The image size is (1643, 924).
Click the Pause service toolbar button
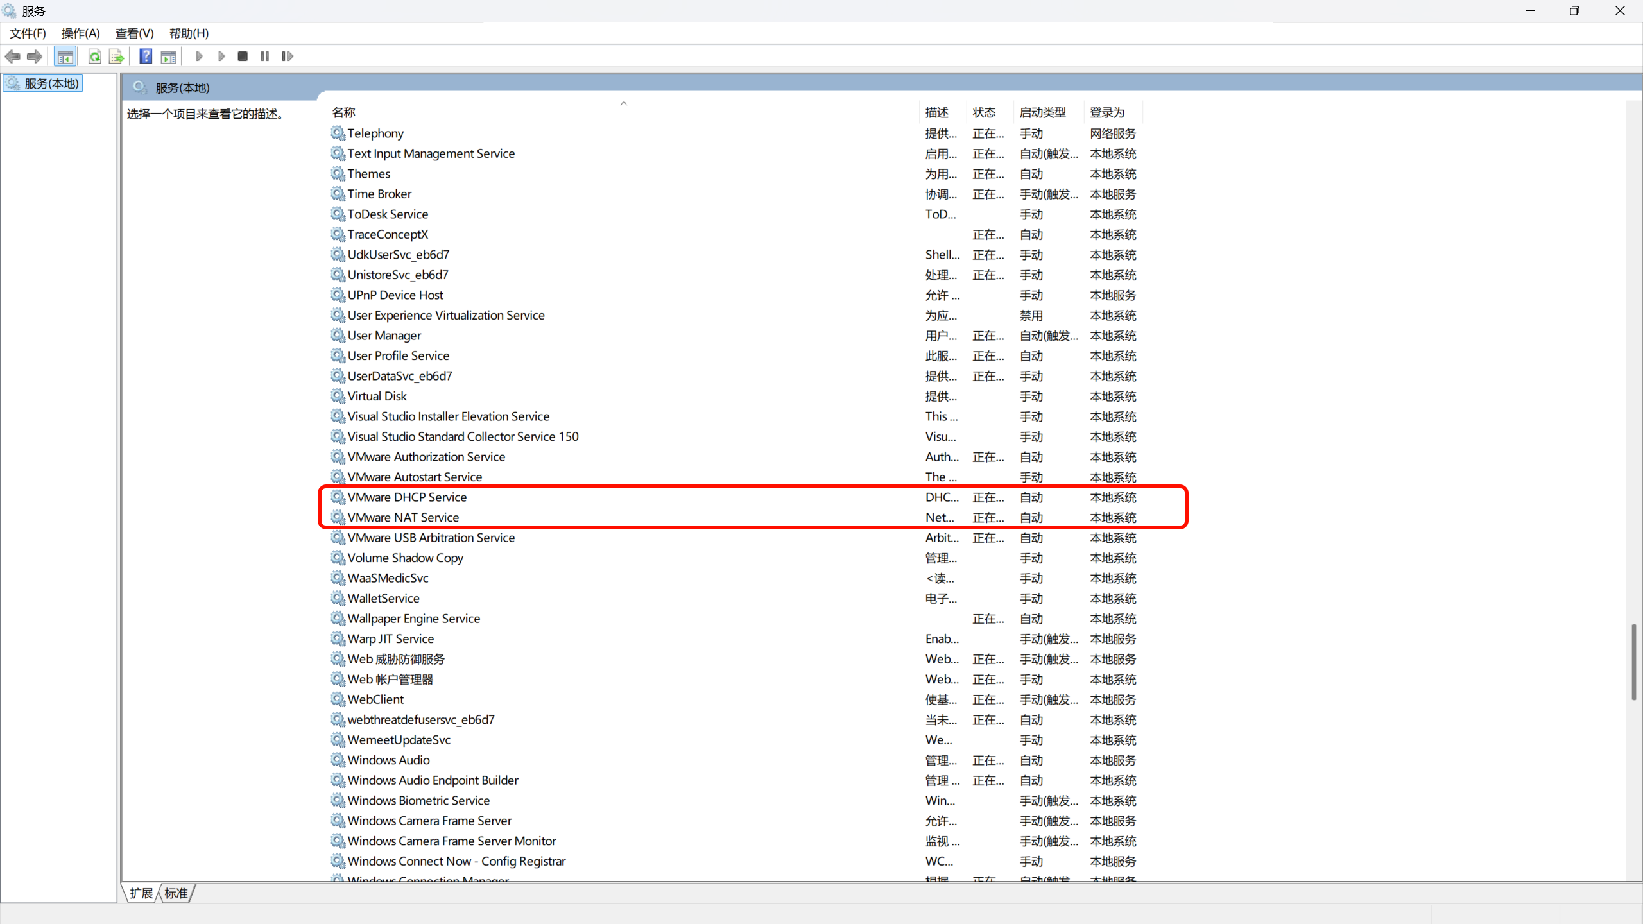click(x=264, y=56)
